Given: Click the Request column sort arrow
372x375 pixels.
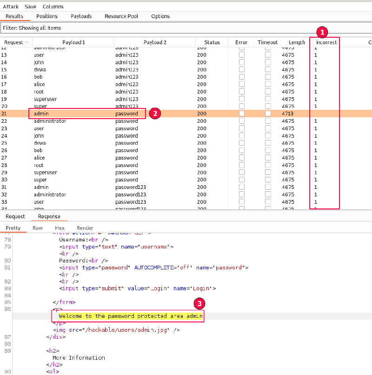Looking at the screenshot, I should click(27, 42).
